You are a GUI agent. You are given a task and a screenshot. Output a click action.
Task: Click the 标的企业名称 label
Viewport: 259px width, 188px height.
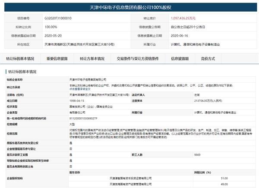pyautogui.click(x=15, y=80)
